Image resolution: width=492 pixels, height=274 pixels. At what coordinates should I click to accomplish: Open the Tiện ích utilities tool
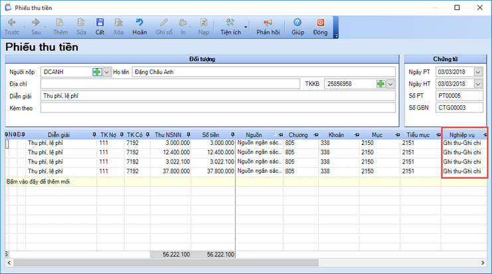pos(230,26)
